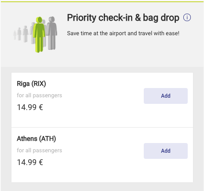This screenshot has height=191, width=204.
Task: Click the Riga (RIX) airport label
Action: click(31, 84)
